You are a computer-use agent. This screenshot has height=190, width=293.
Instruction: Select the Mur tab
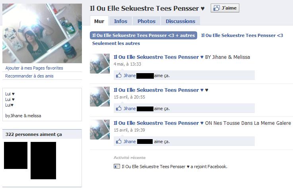(99, 21)
